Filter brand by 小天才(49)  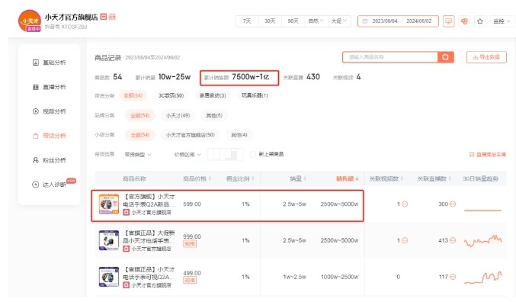coord(178,116)
